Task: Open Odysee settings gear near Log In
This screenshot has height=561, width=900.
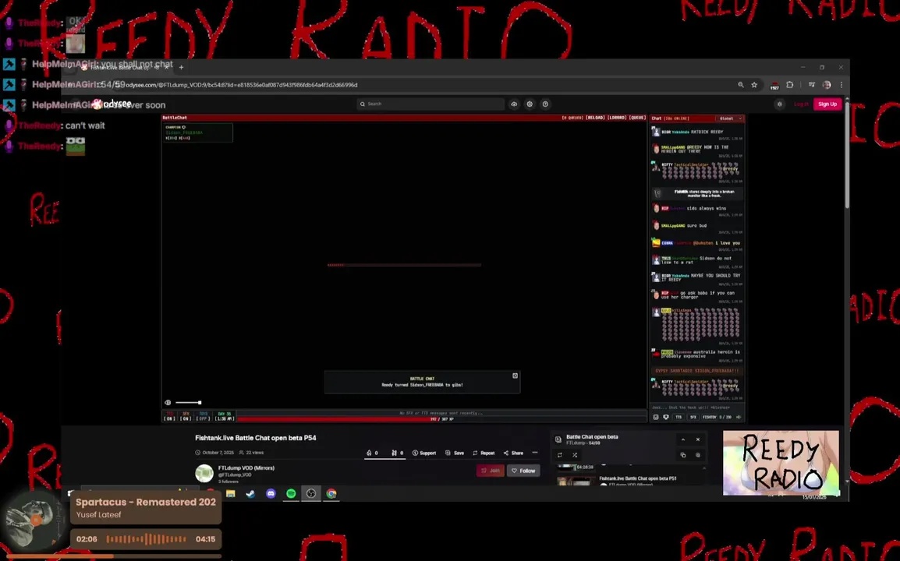Action: coord(779,104)
